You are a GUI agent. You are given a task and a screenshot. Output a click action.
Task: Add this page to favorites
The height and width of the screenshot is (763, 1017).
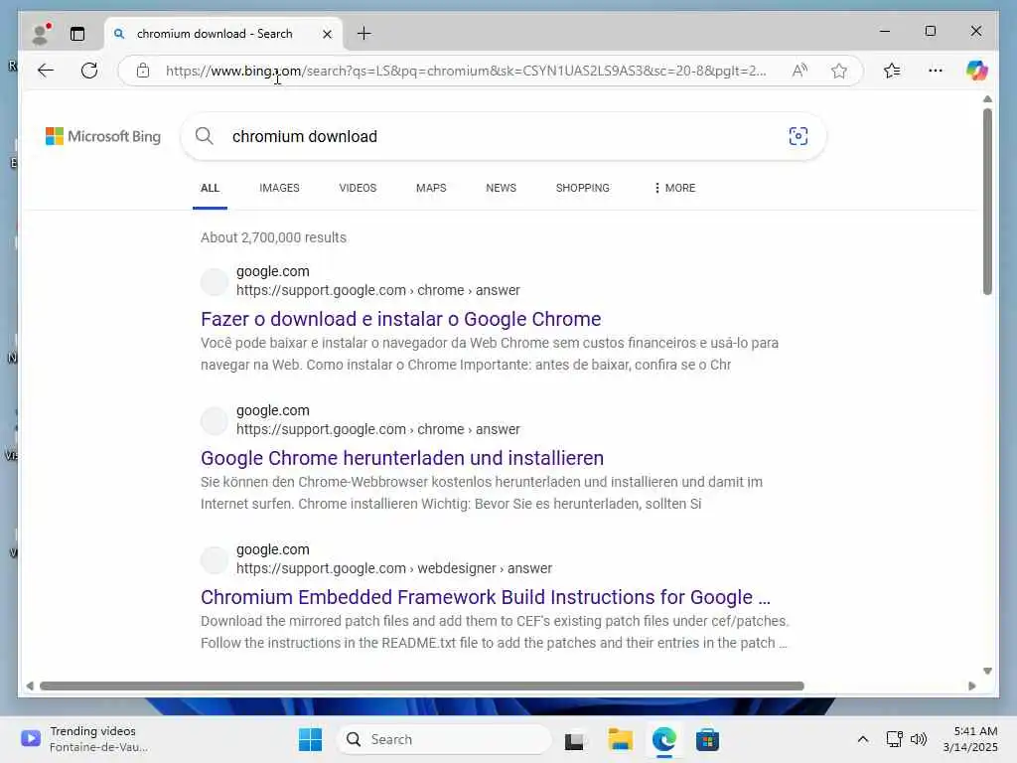(839, 71)
